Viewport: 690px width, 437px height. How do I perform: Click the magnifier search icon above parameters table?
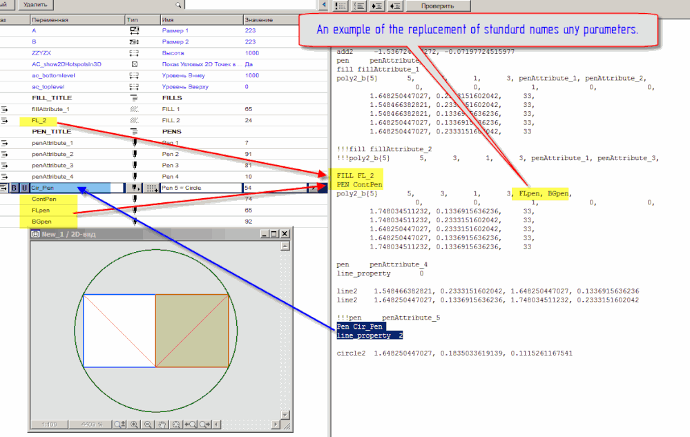click(178, 6)
